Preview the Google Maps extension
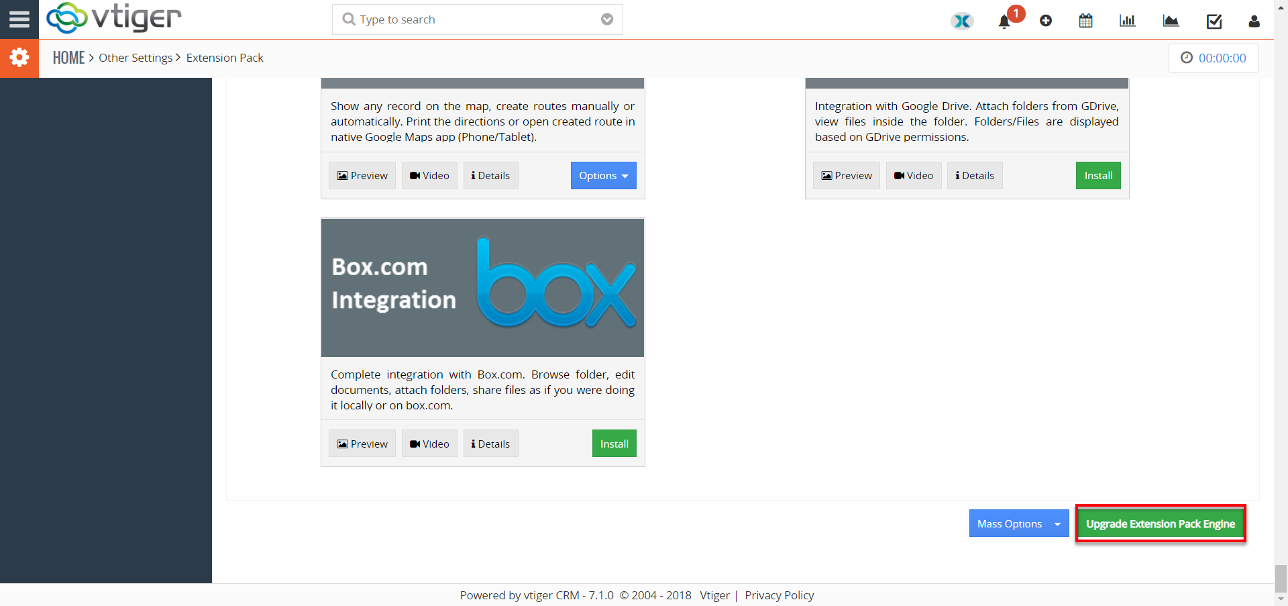Screen dimensions: 1288x606 click(x=362, y=176)
